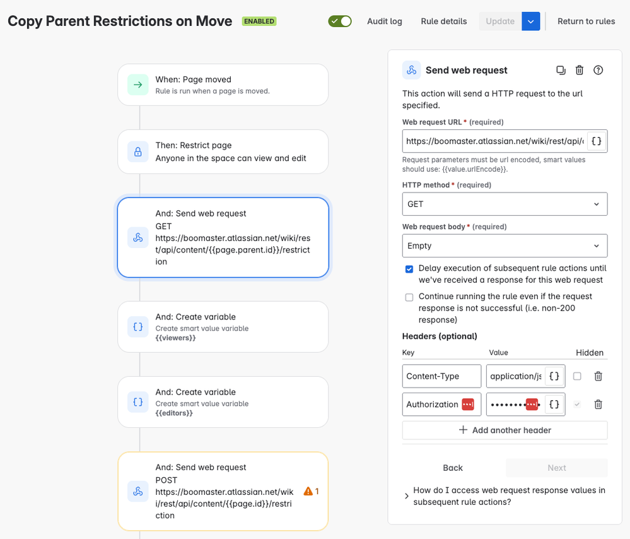Duplicate the Send web request action
The image size is (630, 539).
tap(561, 71)
